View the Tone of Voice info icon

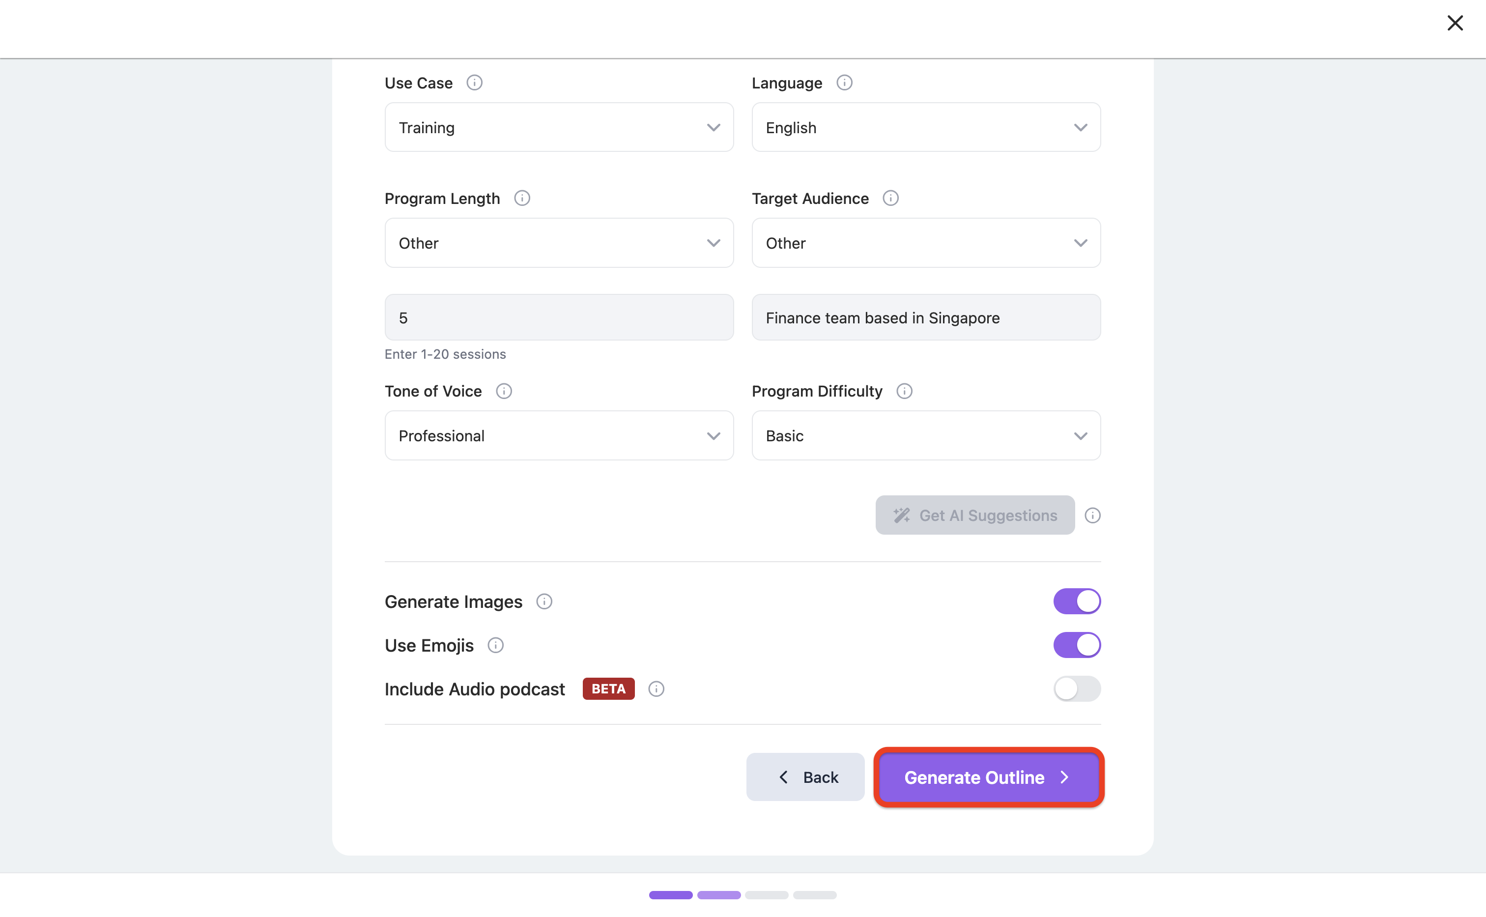coord(503,391)
